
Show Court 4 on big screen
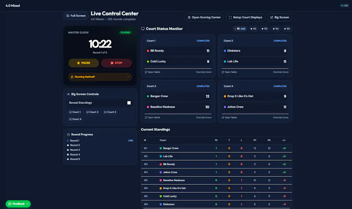pyautogui.click(x=75, y=119)
